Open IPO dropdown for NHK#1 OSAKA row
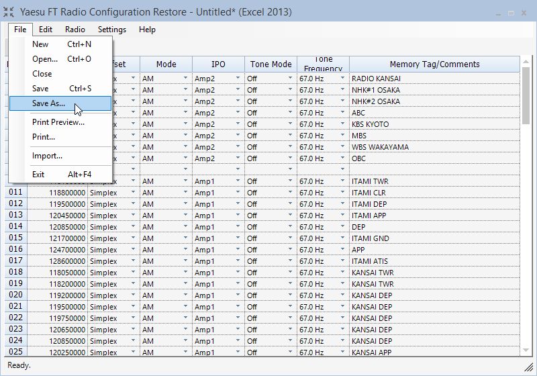 pyautogui.click(x=238, y=89)
